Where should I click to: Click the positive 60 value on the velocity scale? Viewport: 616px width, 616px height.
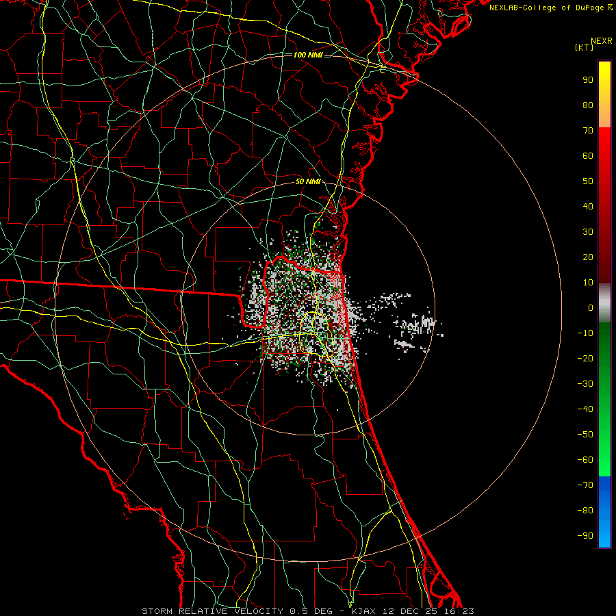click(x=588, y=156)
